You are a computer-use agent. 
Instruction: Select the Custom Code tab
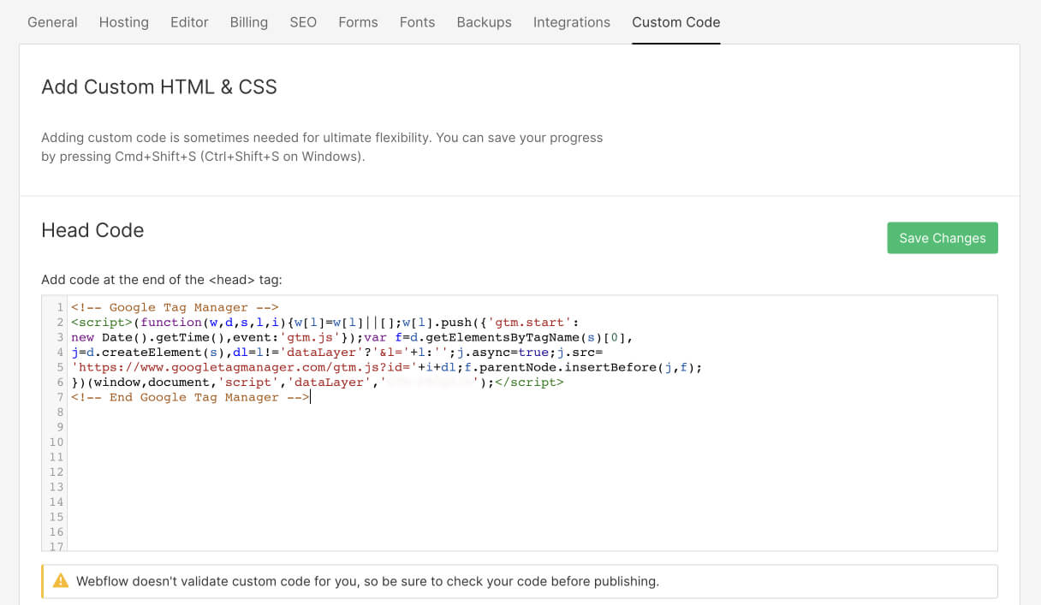coord(675,22)
